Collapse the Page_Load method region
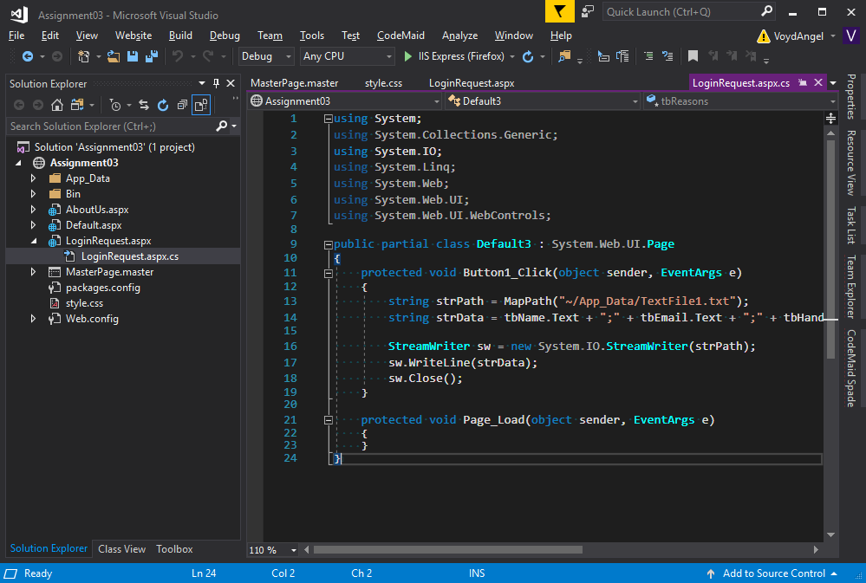Screen dimensions: 866x583 328,419
